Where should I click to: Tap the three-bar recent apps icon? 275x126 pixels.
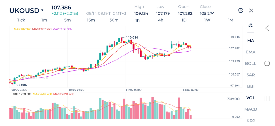point(267,99)
